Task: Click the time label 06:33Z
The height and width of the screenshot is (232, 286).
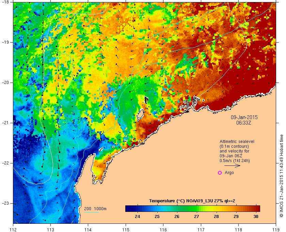Action: click(244, 123)
